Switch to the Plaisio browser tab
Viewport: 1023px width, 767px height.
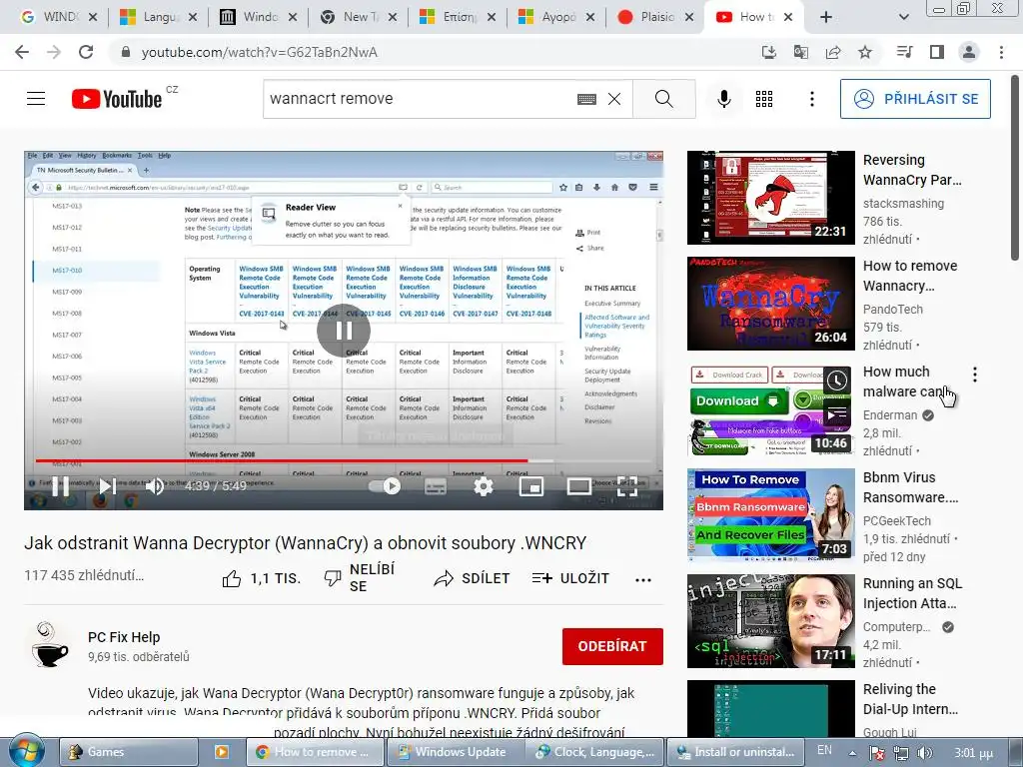[x=654, y=18]
